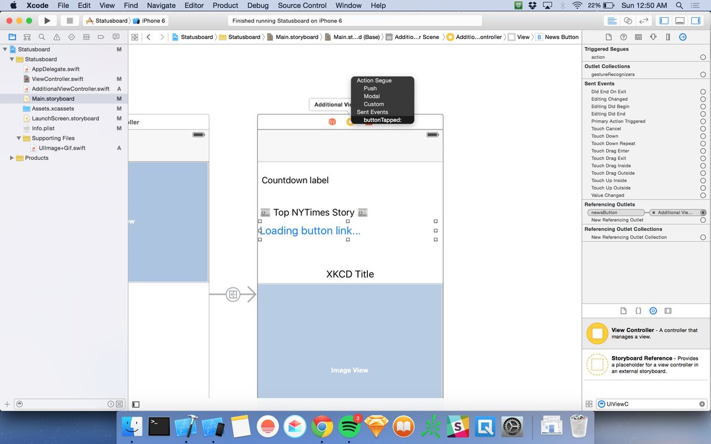The image size is (711, 444).
Task: Open News Button jump bar segment
Action: (557, 37)
